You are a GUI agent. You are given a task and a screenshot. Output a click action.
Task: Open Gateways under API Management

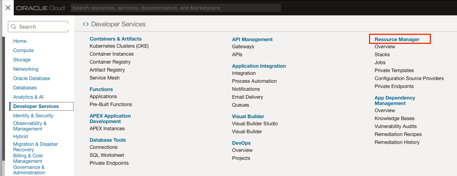[x=243, y=47]
